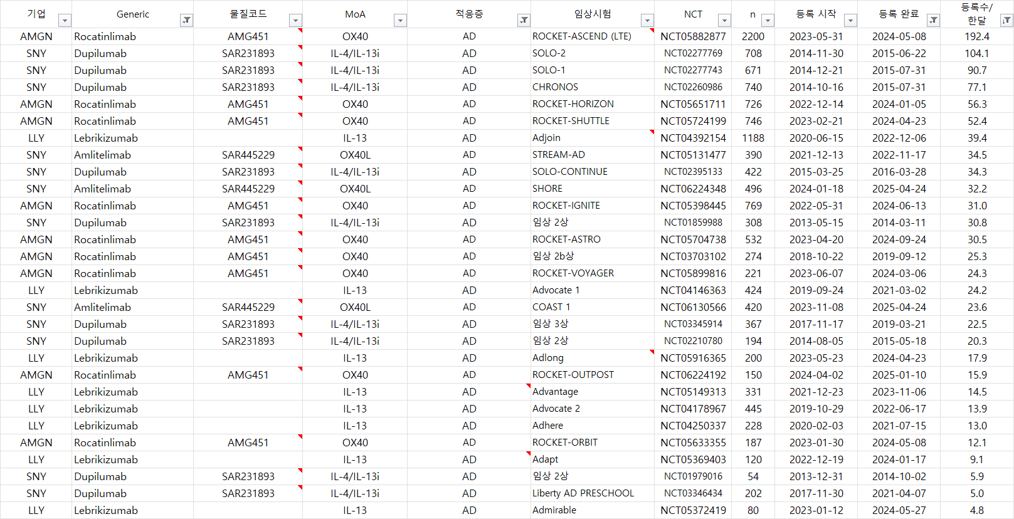Screen dimensions: 1014x519
Task: Select the 기업 header cell
Action: (x=36, y=14)
